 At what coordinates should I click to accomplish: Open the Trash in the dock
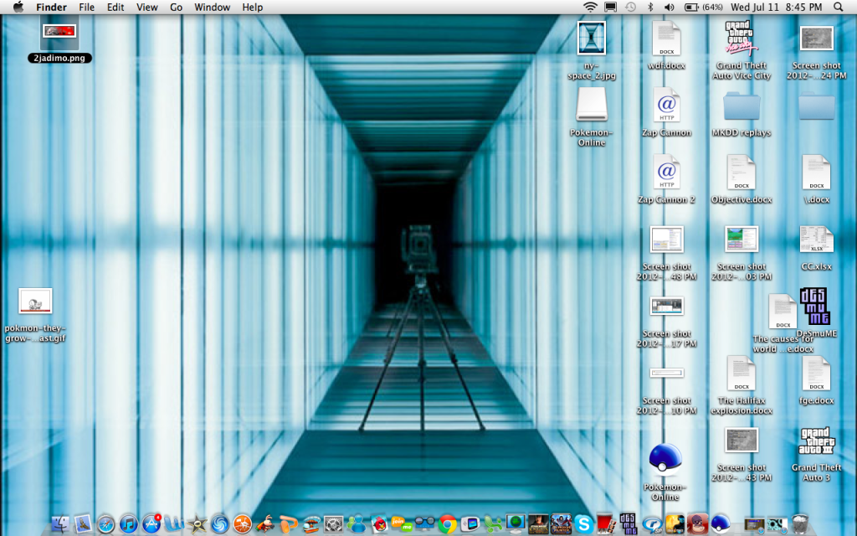click(x=801, y=524)
